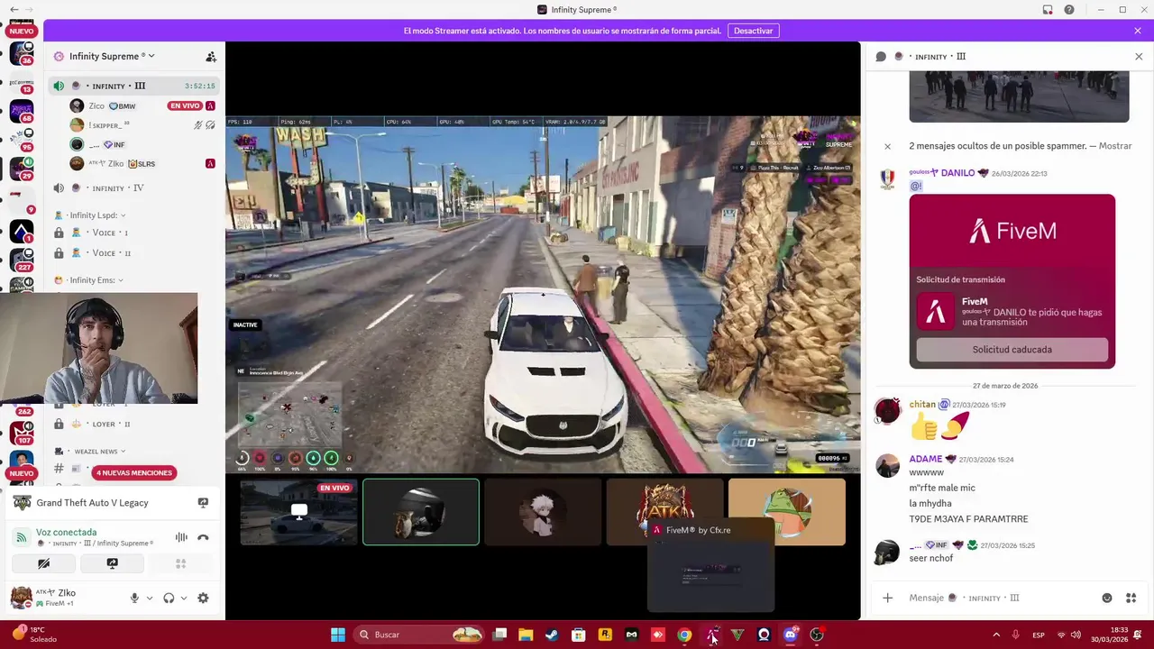Screen dimensions: 1154x649
Task: Open voice connection signal icon
Action: coord(21,537)
